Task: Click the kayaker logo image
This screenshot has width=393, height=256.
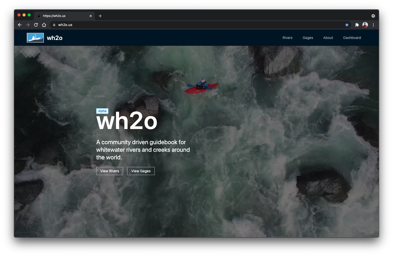Action: tap(35, 38)
